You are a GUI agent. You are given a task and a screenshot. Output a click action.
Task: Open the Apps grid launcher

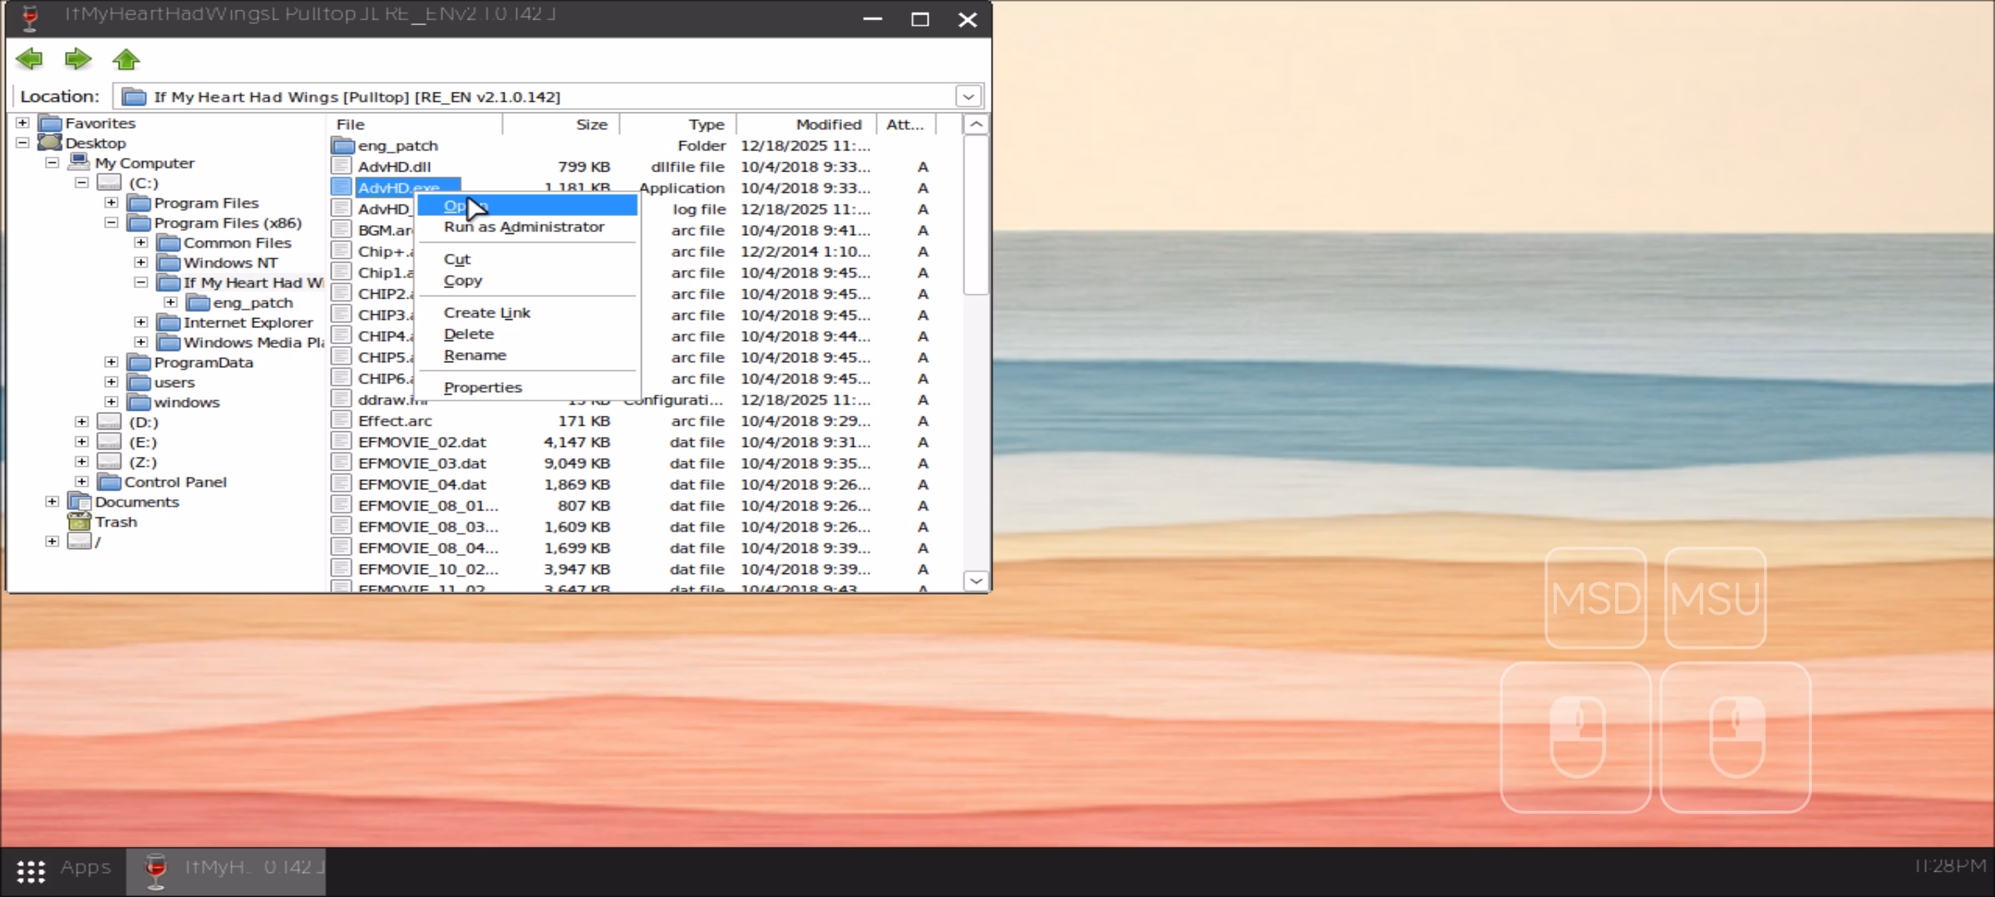point(31,870)
